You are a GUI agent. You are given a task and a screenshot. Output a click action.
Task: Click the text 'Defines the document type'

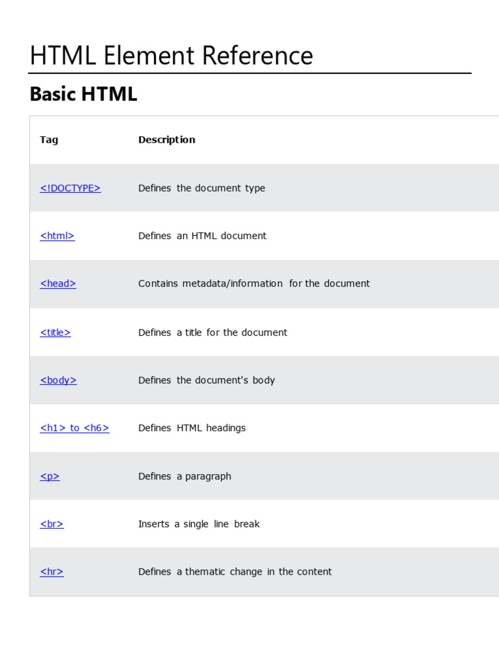tap(201, 188)
